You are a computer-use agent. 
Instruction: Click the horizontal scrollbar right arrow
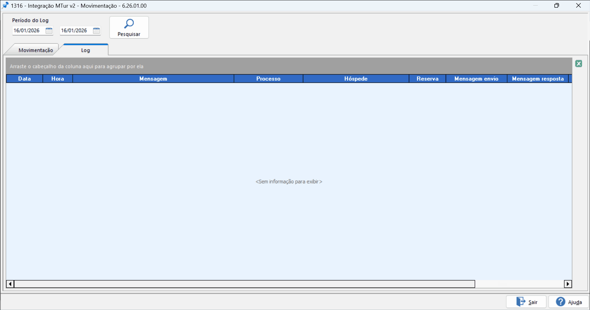568,284
